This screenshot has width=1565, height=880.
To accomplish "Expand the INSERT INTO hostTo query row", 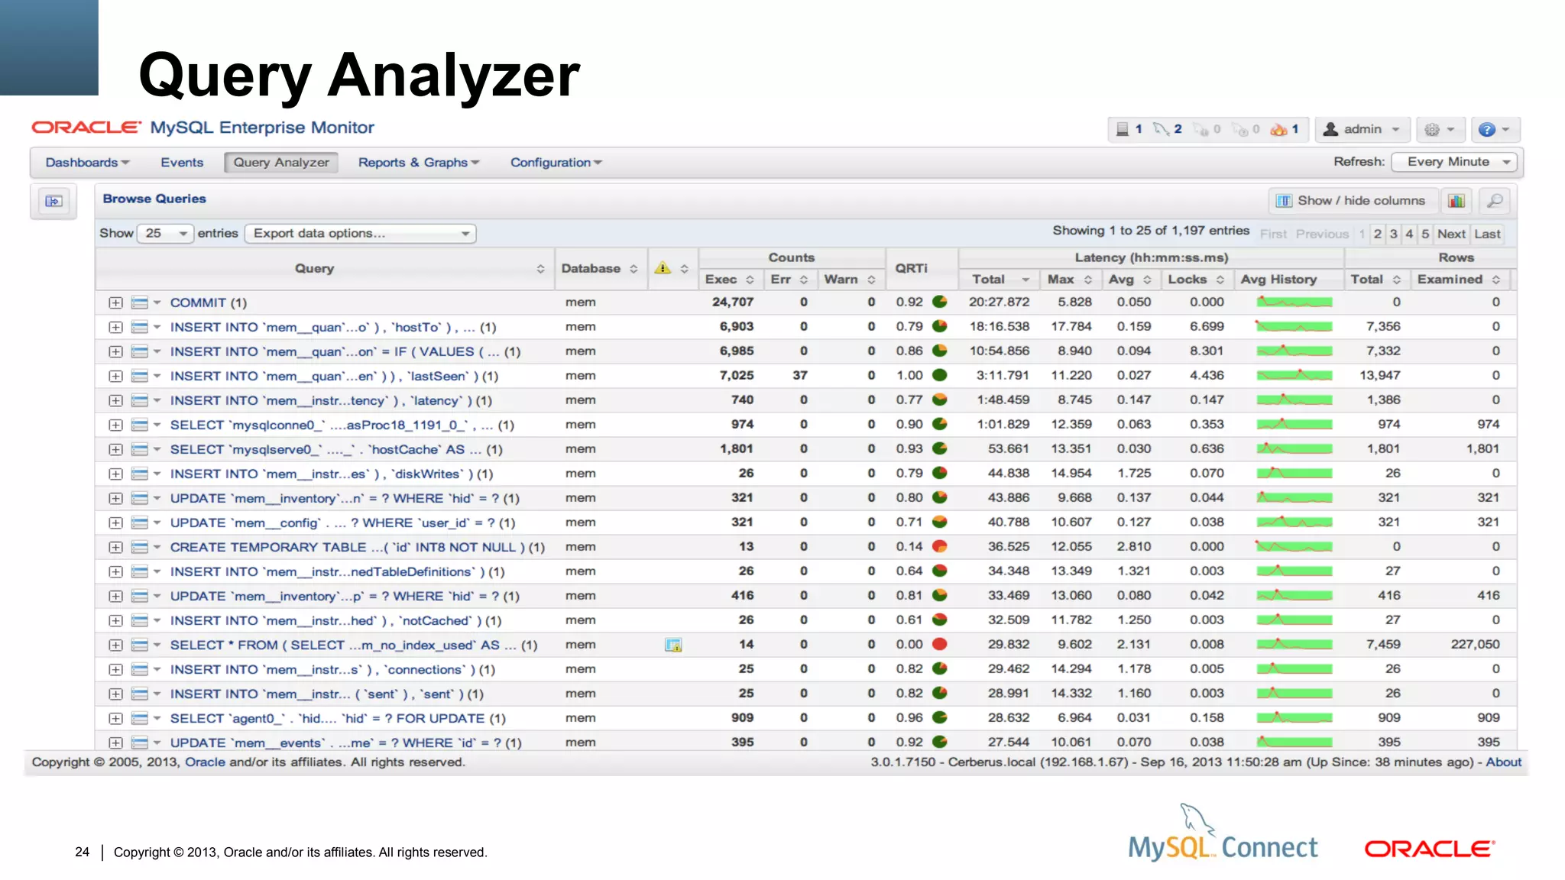I will (x=115, y=328).
